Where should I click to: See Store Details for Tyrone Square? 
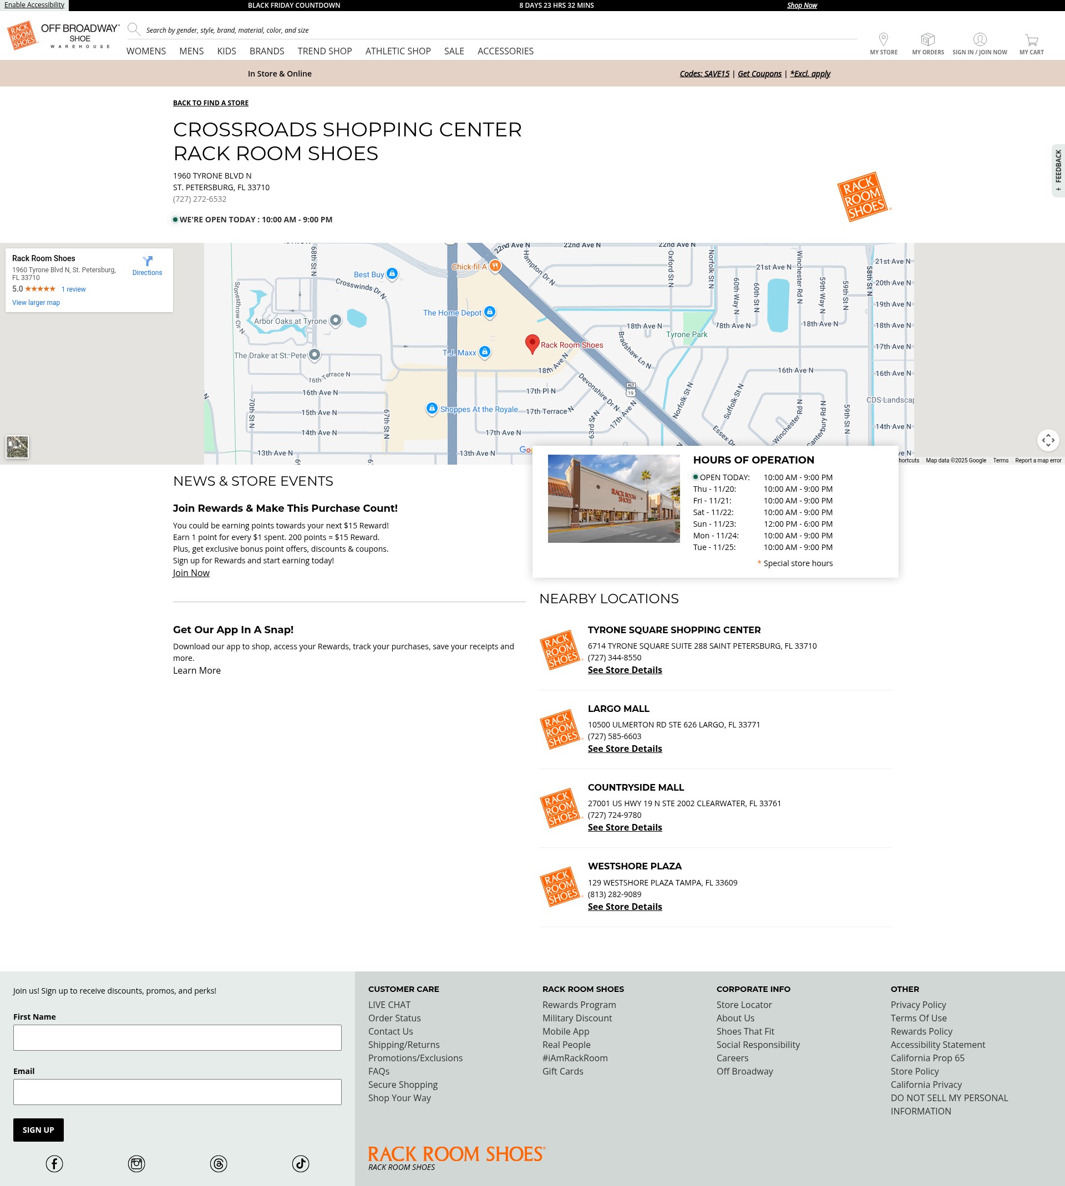point(625,670)
